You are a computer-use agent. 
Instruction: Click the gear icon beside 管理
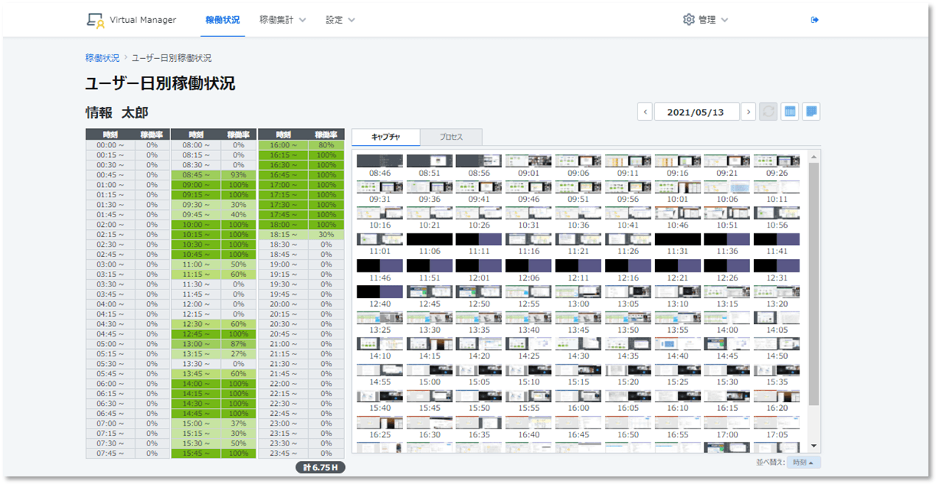(689, 20)
